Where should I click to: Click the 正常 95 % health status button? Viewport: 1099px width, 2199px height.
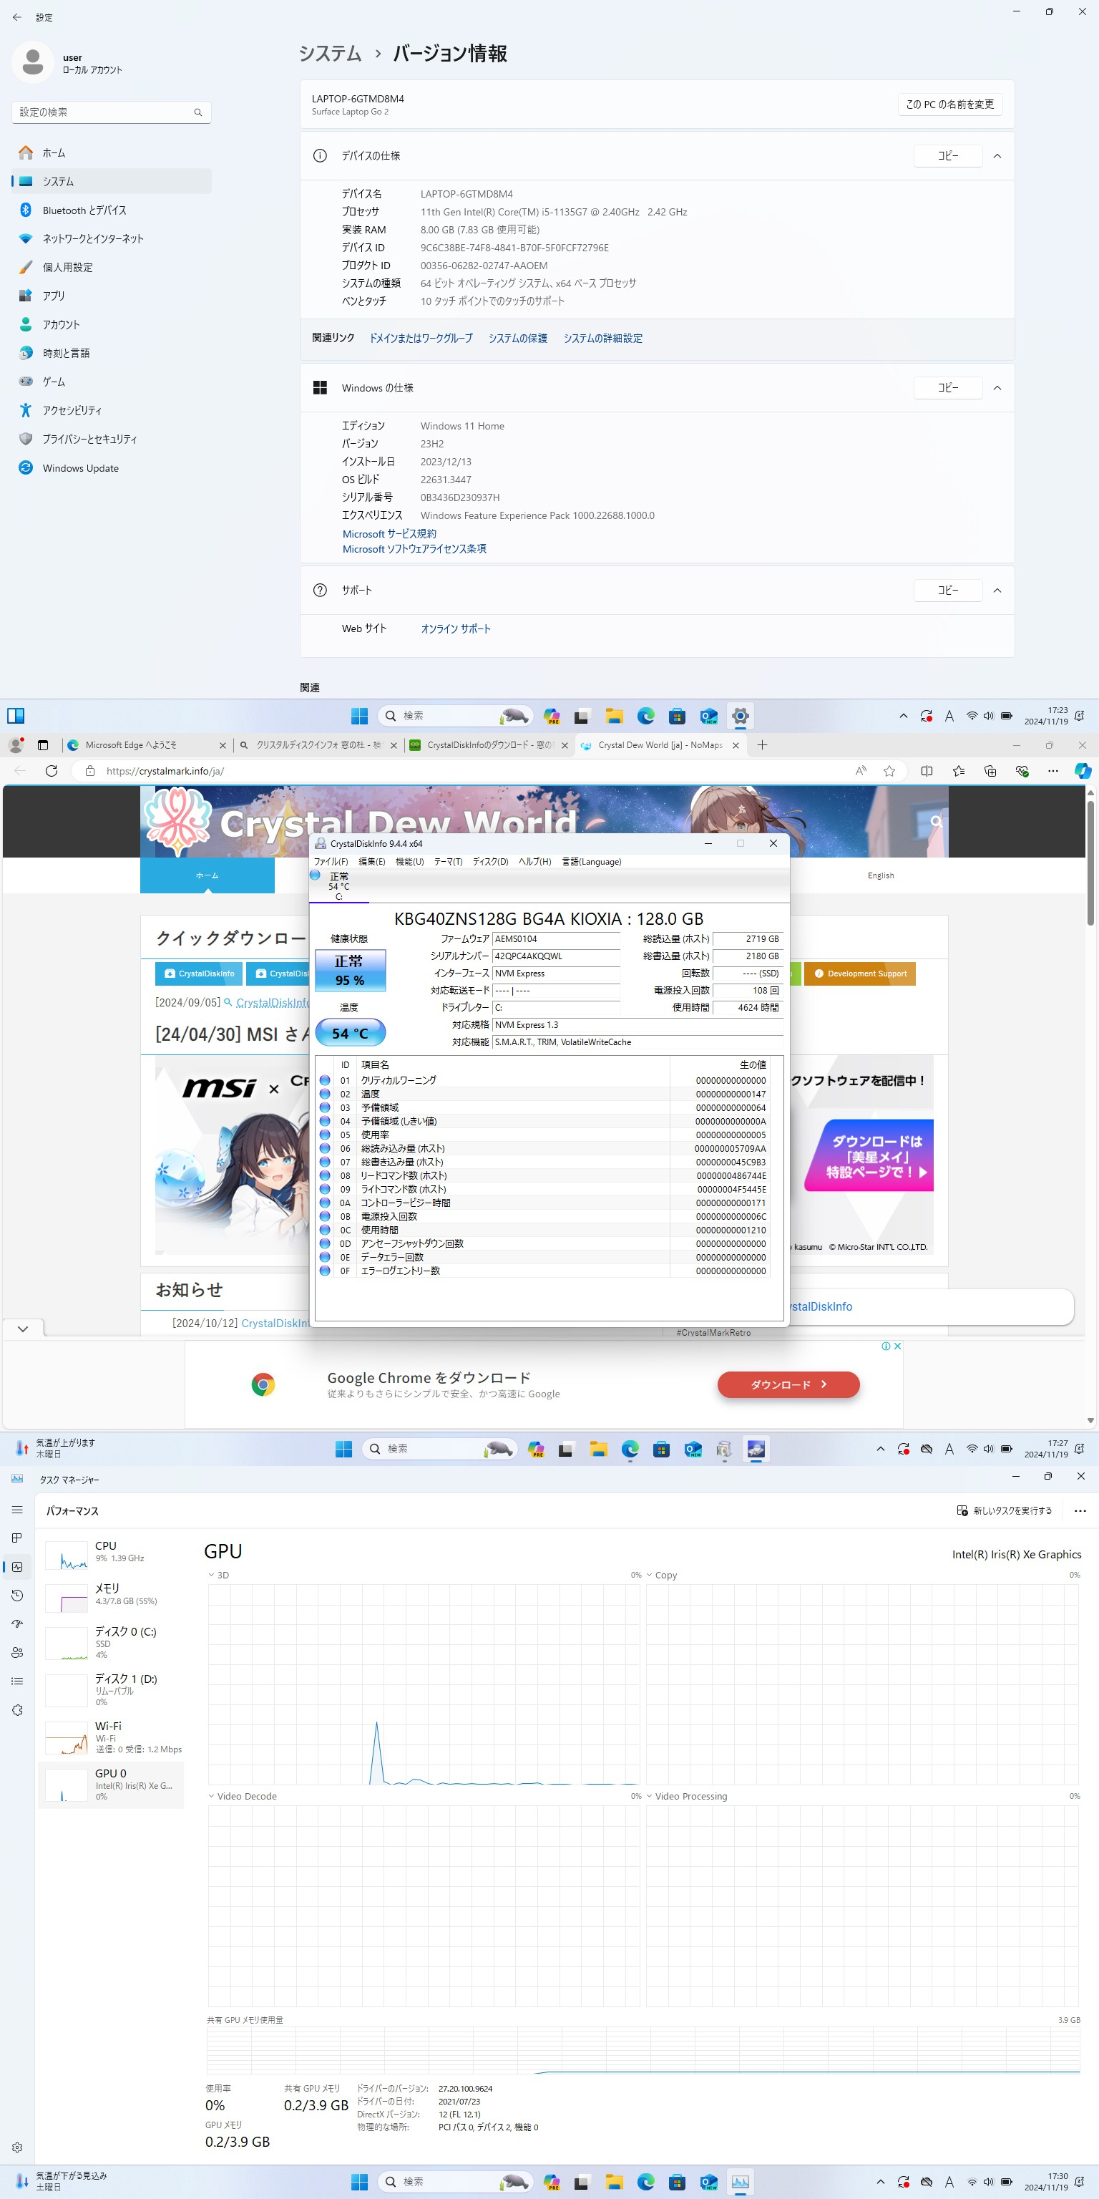pos(351,971)
